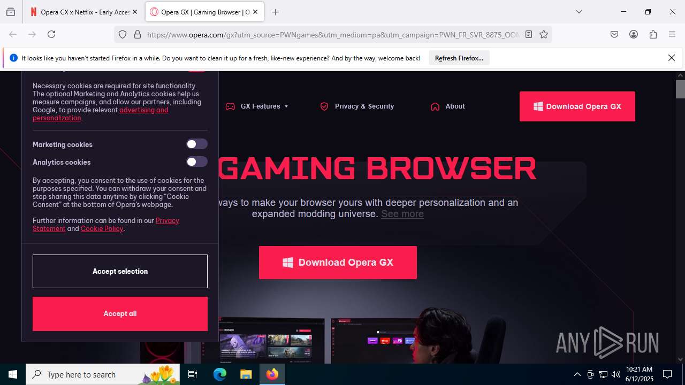Dismiss the Firefox refresh notification bar

coord(672,58)
